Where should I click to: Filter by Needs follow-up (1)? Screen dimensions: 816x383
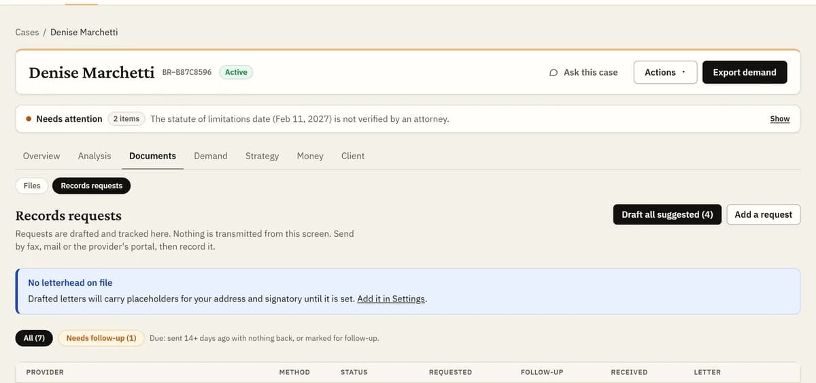pyautogui.click(x=101, y=338)
